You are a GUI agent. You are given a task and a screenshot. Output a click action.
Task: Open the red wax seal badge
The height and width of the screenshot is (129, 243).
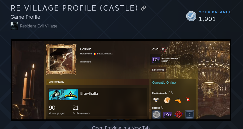coord(178,115)
